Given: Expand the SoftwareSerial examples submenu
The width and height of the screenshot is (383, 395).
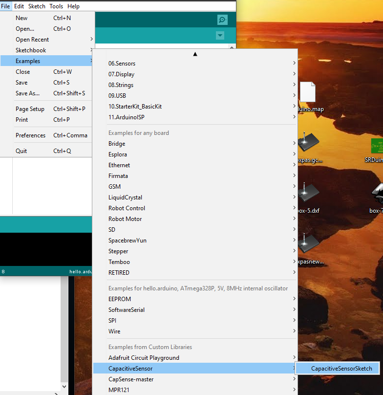Looking at the screenshot, I should (x=195, y=310).
